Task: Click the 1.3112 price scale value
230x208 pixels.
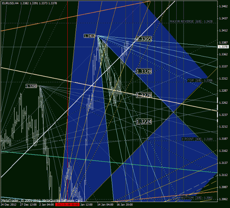Action: click(x=223, y=175)
